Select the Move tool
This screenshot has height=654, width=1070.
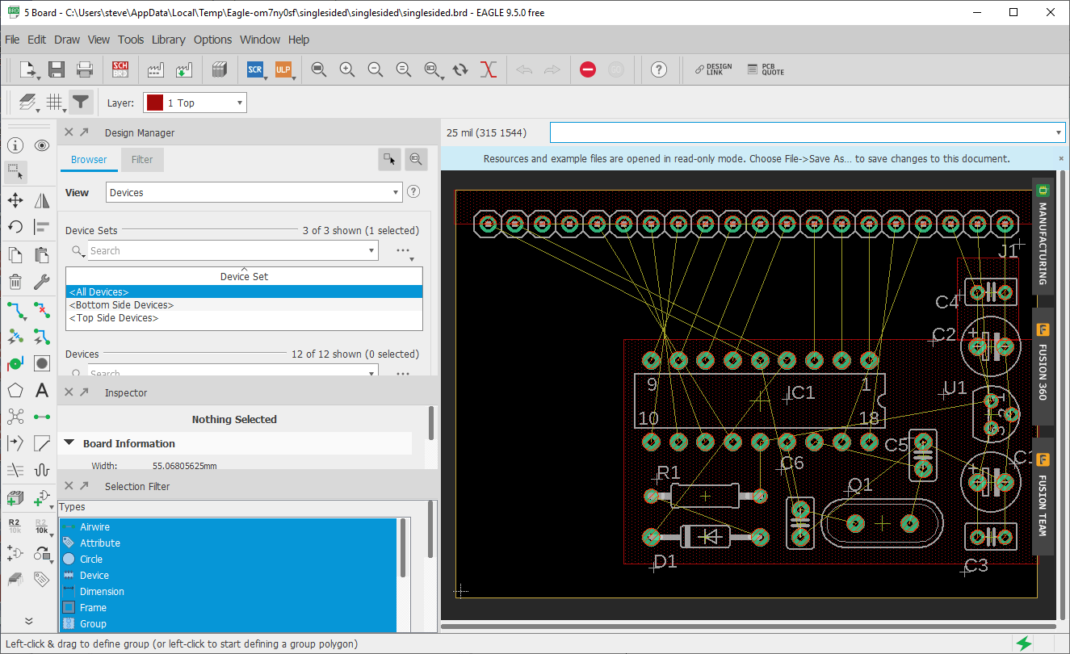pyautogui.click(x=15, y=200)
